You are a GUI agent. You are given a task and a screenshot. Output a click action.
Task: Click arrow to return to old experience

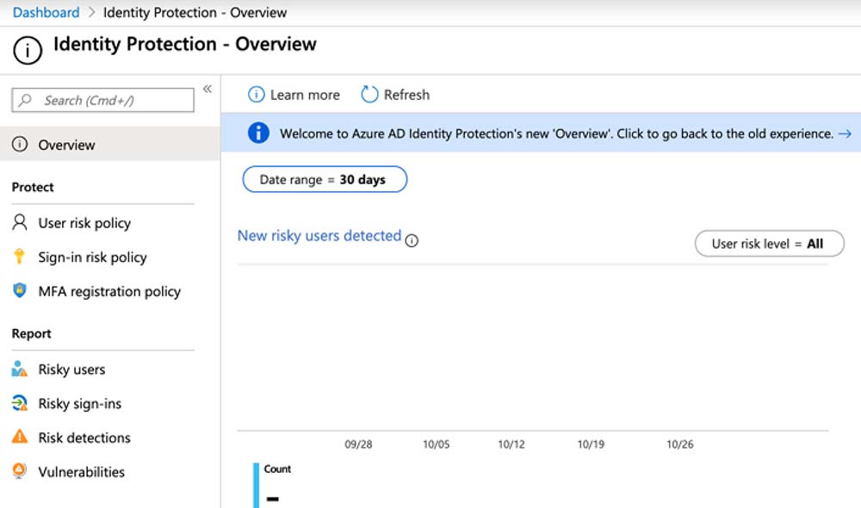(844, 133)
